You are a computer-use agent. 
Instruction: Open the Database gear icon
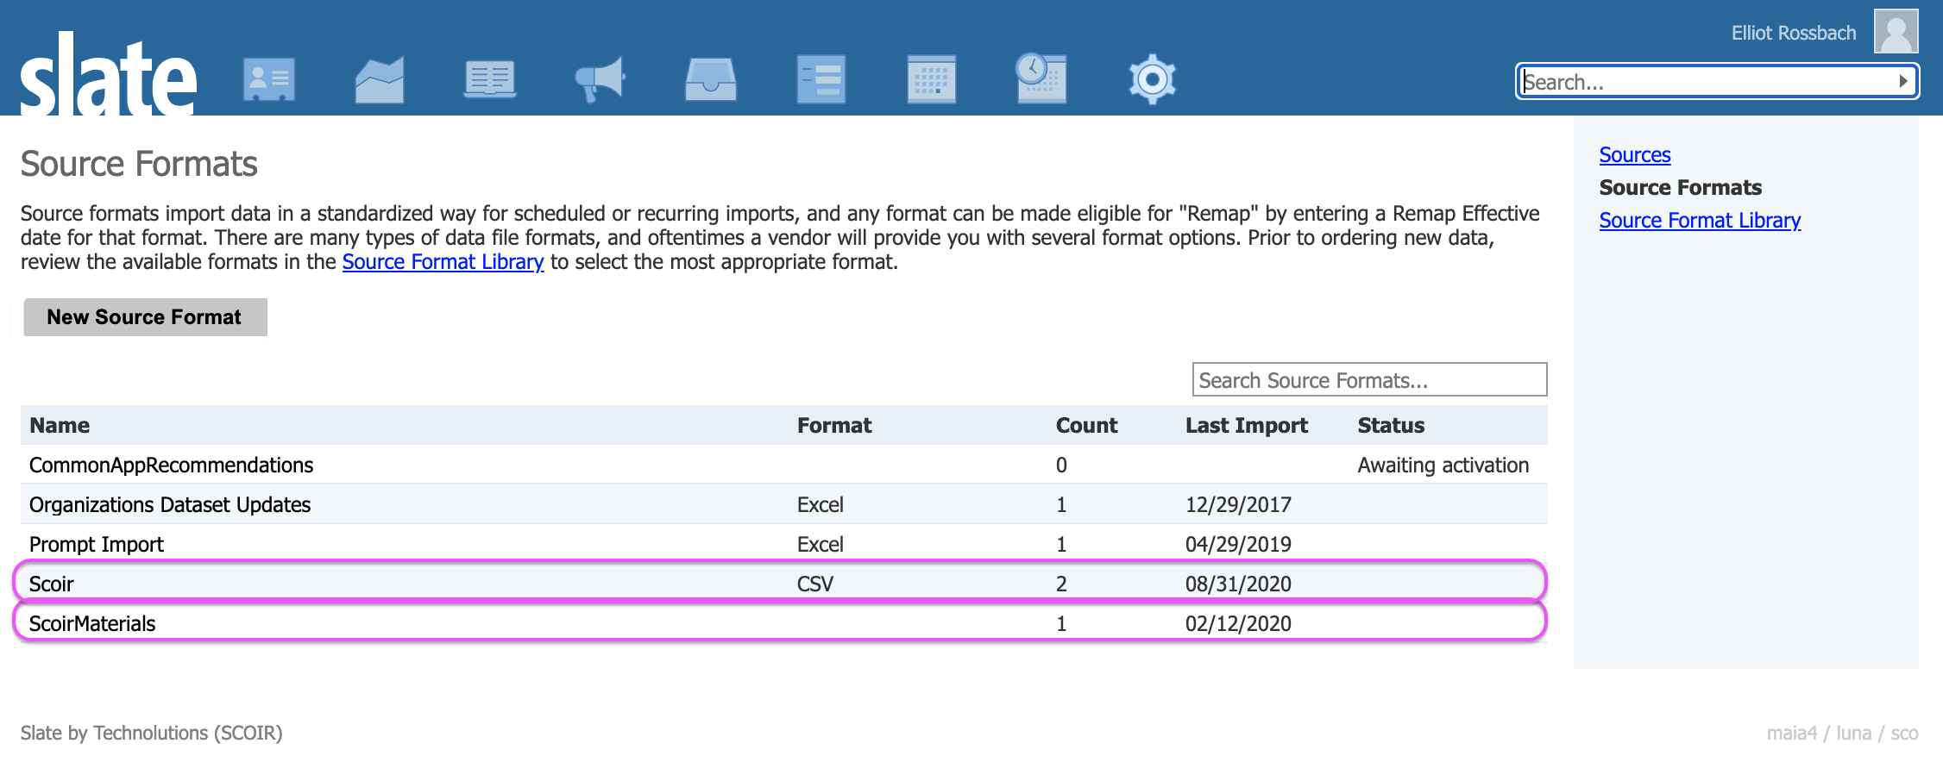pyautogui.click(x=1153, y=79)
